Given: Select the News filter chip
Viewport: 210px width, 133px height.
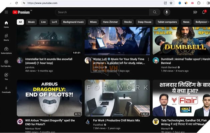Looking at the screenshot, I should [x=186, y=22].
